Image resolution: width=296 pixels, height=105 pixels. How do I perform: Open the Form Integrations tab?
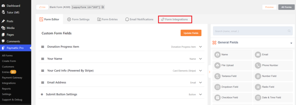coord(175,19)
